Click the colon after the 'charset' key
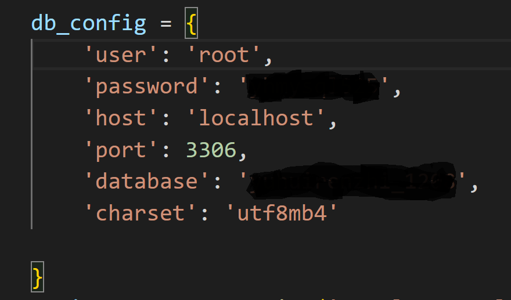 [204, 215]
